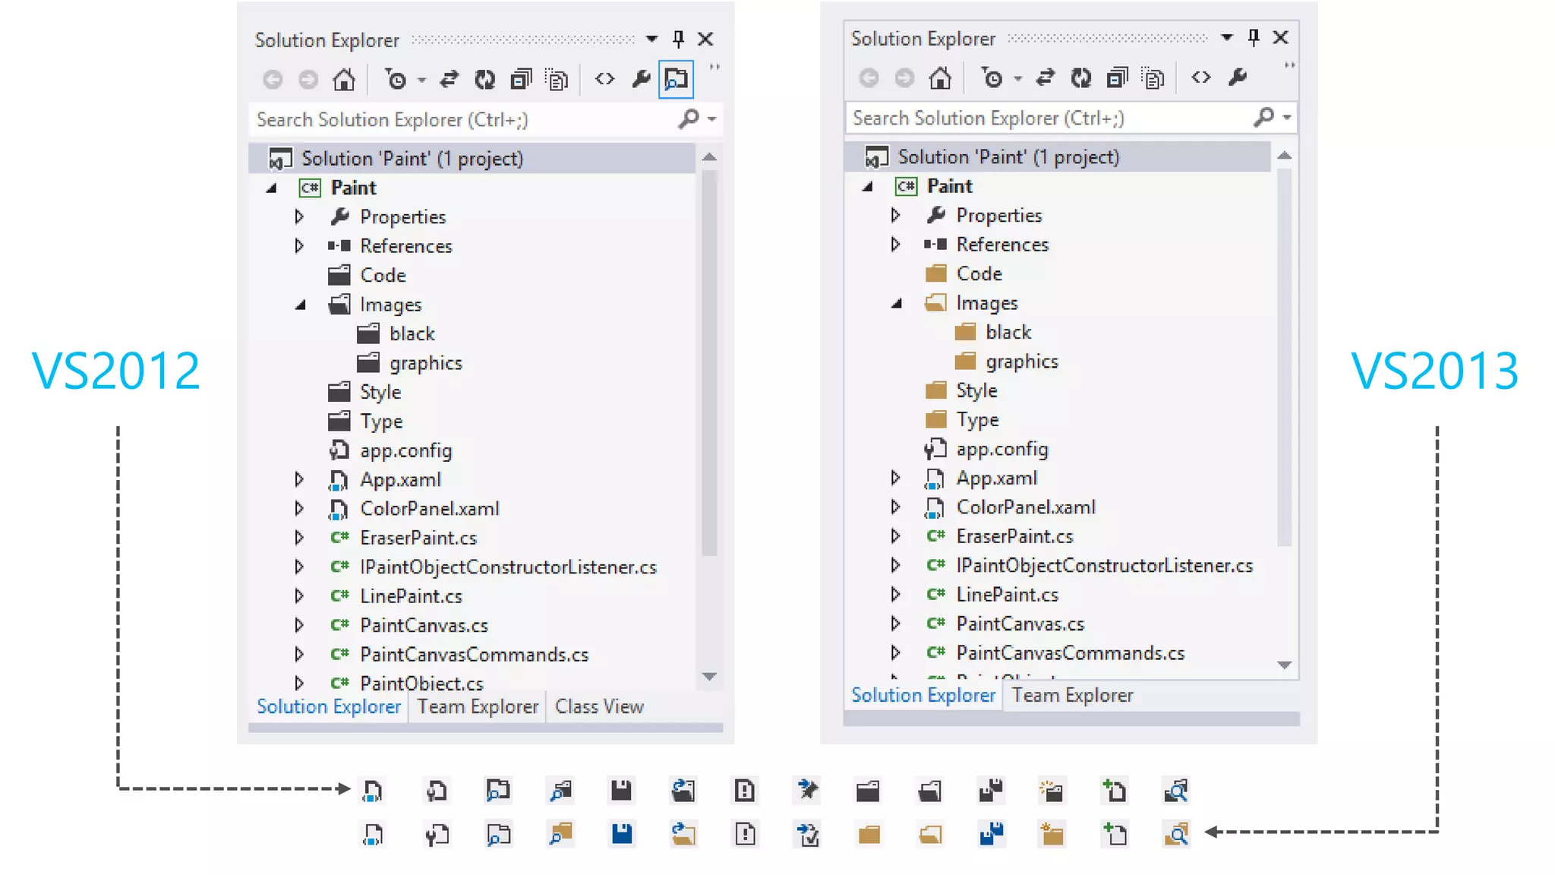Toggle auto-hide pin on VS2012 panel

pyautogui.click(x=678, y=39)
